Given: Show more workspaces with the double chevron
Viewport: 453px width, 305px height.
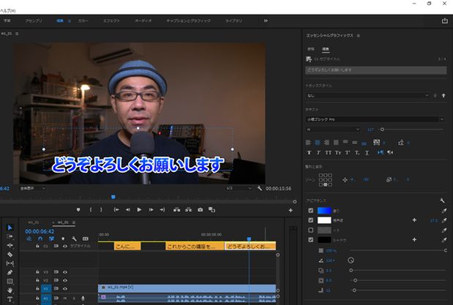Looking at the screenshot, I should pyautogui.click(x=266, y=20).
